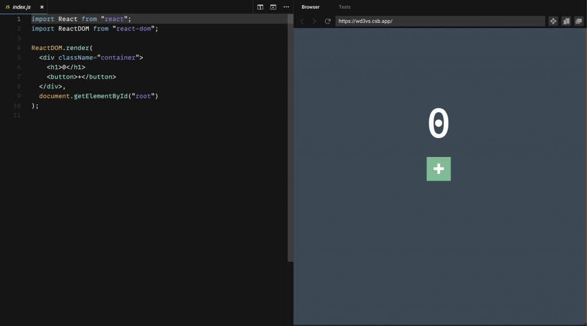Open the preview in a new window
The width and height of the screenshot is (587, 326).
point(579,21)
